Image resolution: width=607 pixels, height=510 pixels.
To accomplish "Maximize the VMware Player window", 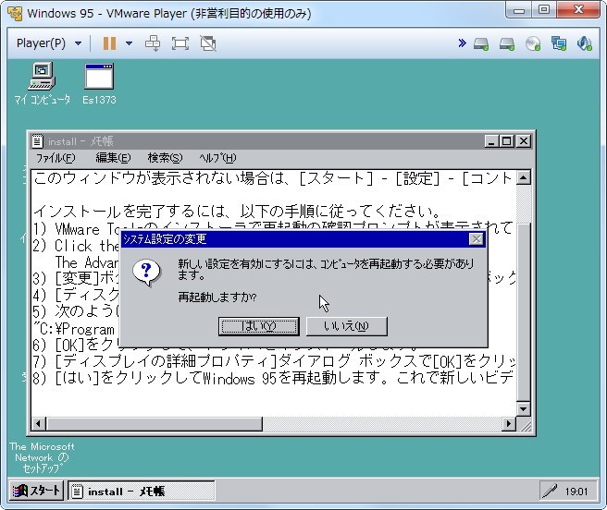I will pos(544,9).
